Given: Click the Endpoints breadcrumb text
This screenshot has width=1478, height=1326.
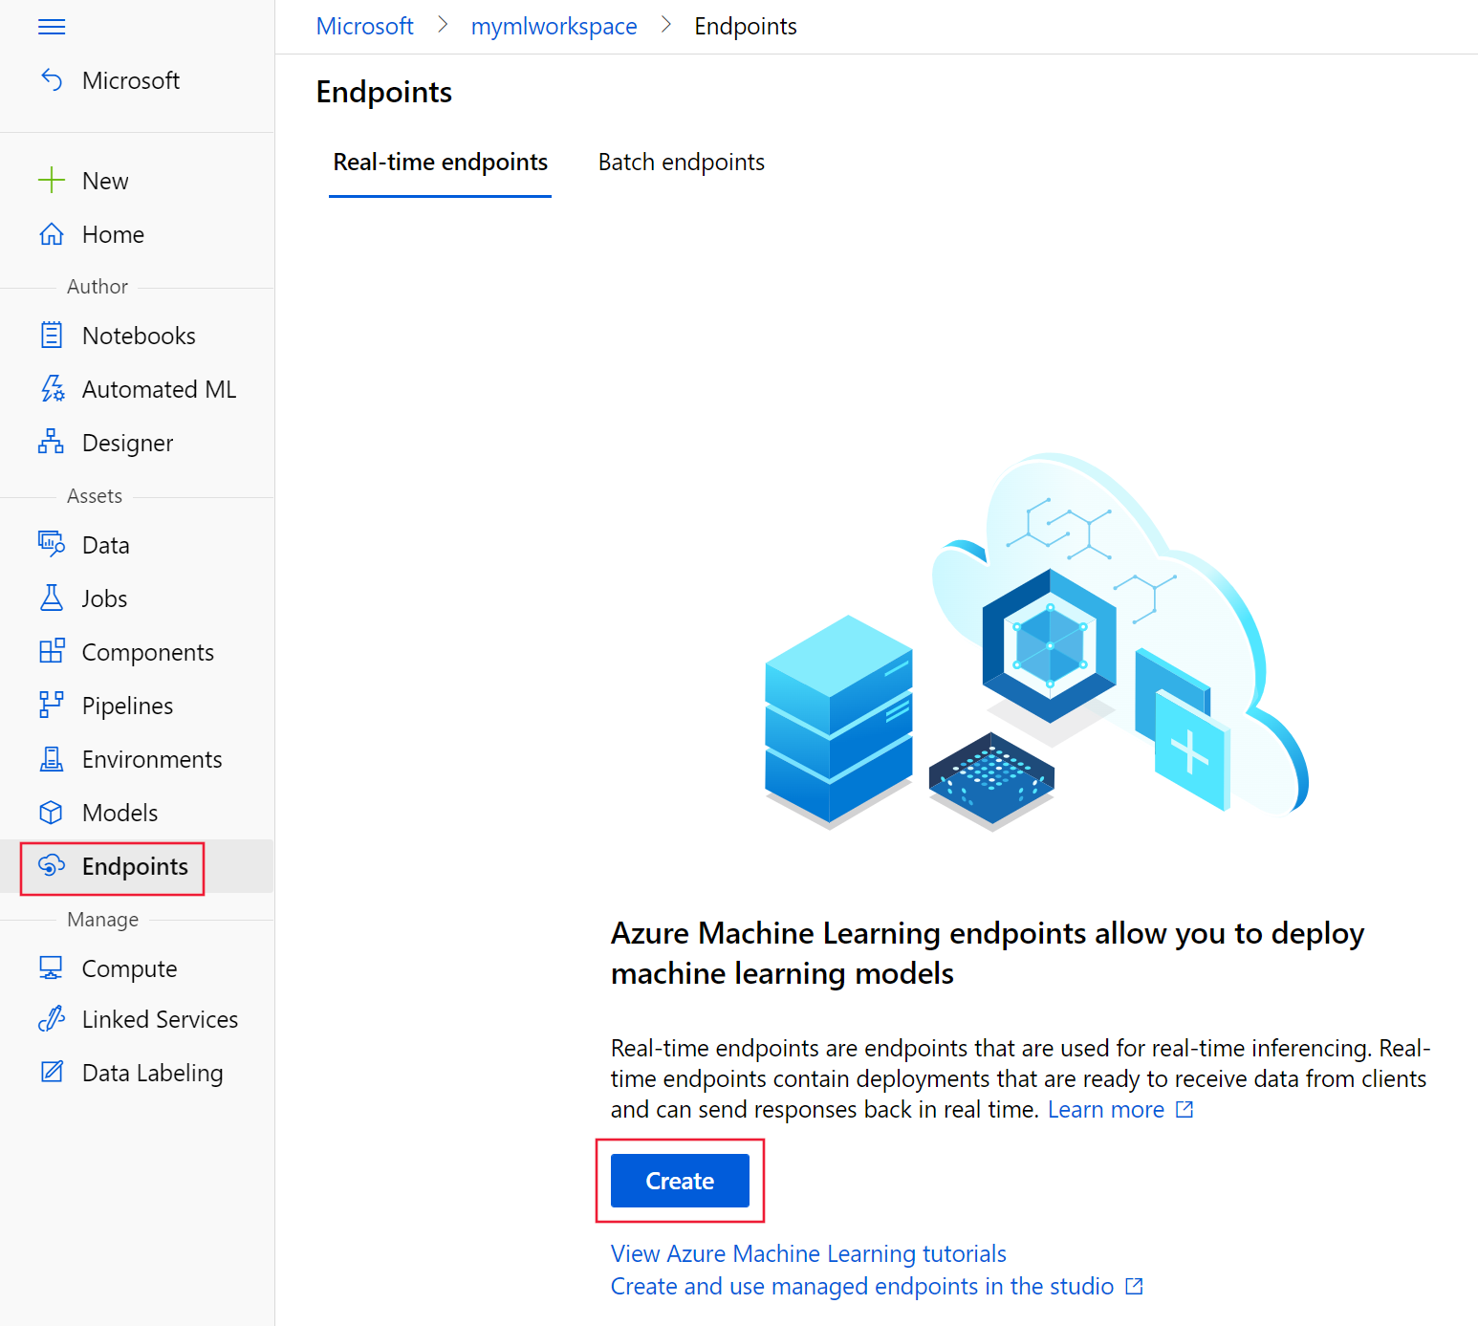Looking at the screenshot, I should tap(746, 27).
